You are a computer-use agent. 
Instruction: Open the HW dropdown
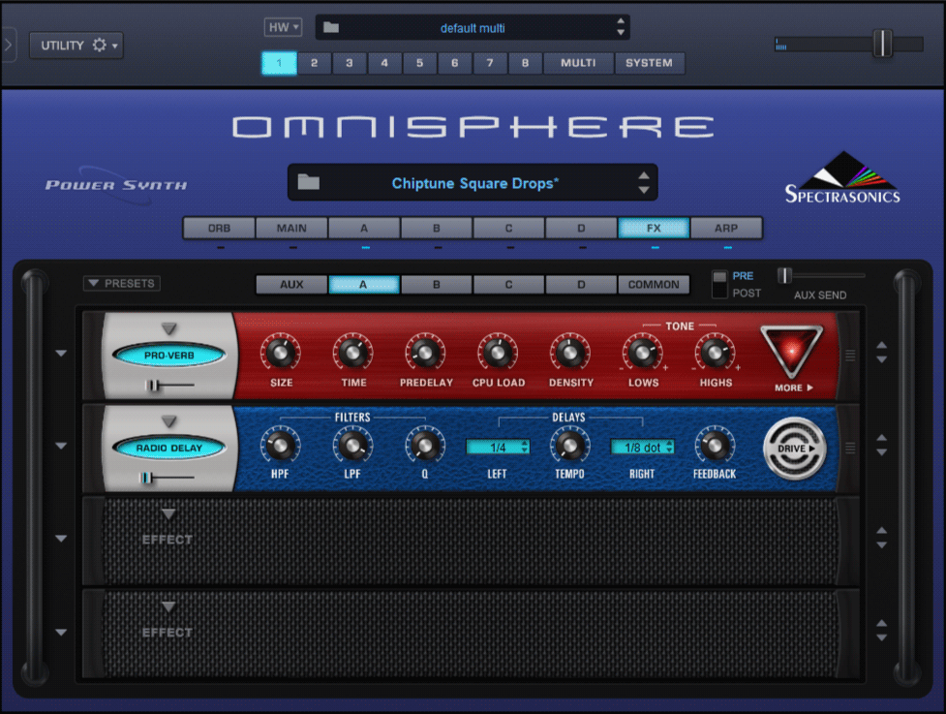(x=283, y=27)
